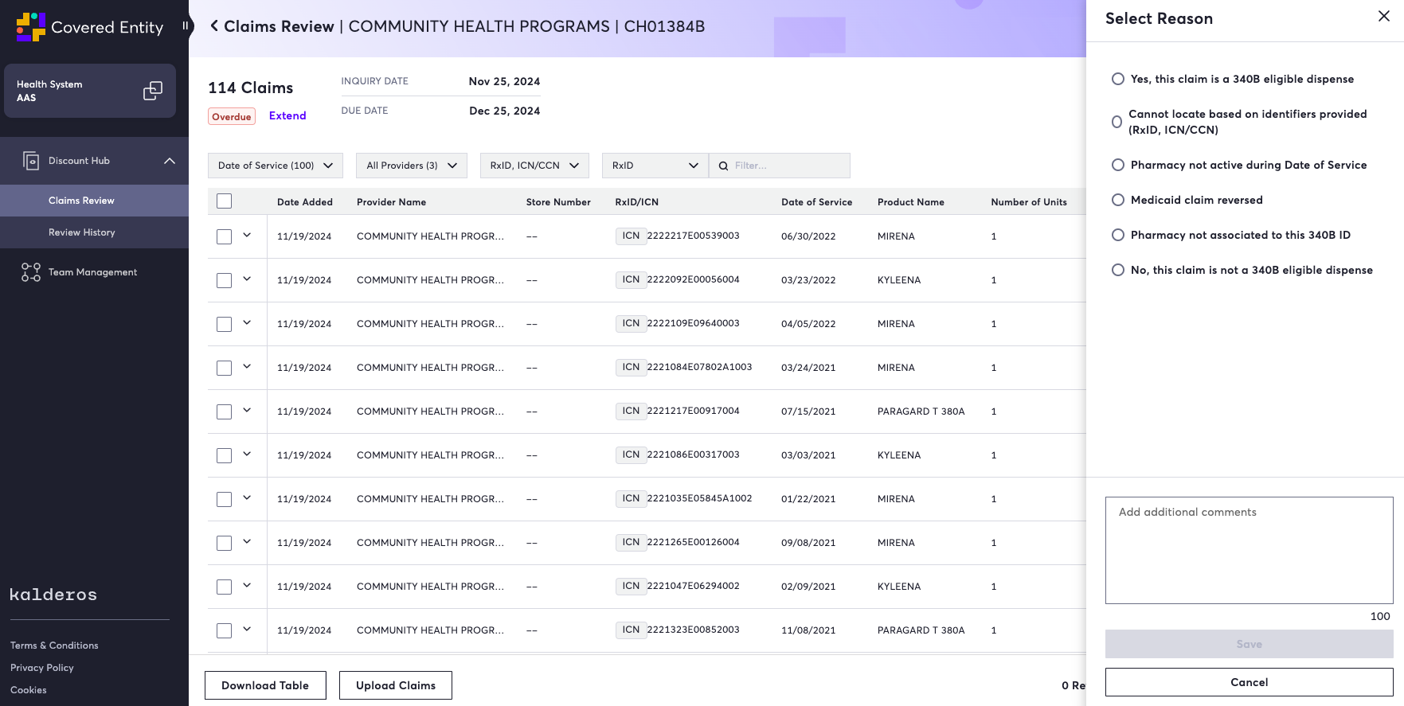This screenshot has height=706, width=1404.
Task: Check the row for ICN 2221086E00317003
Action: [x=225, y=455]
